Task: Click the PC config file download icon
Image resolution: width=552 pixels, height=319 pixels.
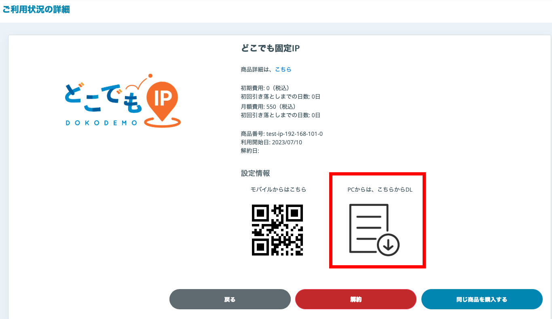Action: [374, 230]
